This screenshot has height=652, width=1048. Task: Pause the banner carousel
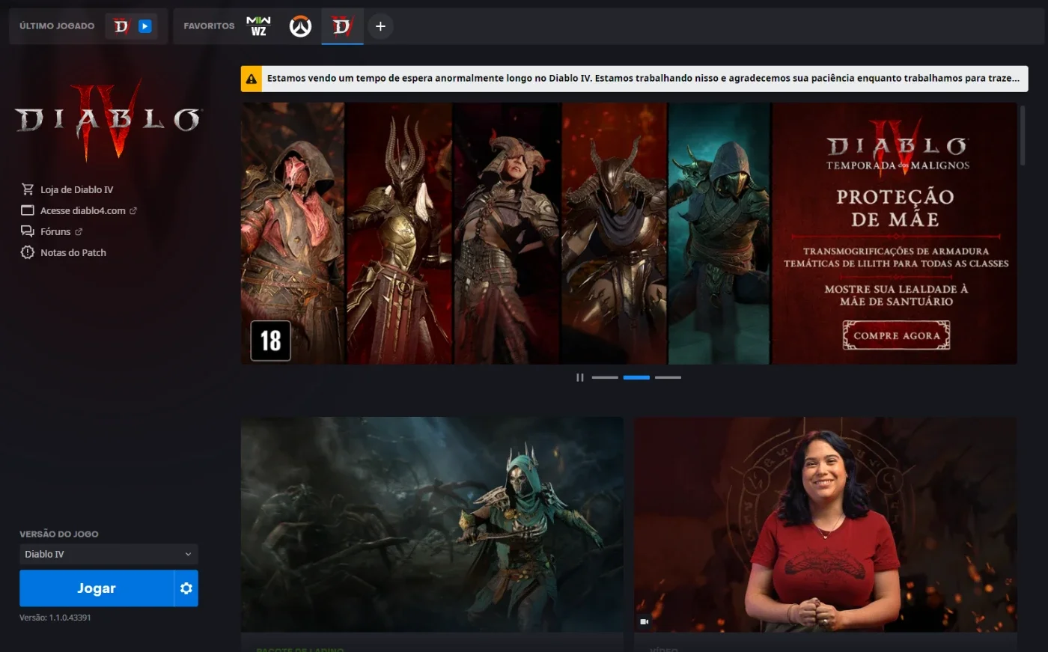579,377
